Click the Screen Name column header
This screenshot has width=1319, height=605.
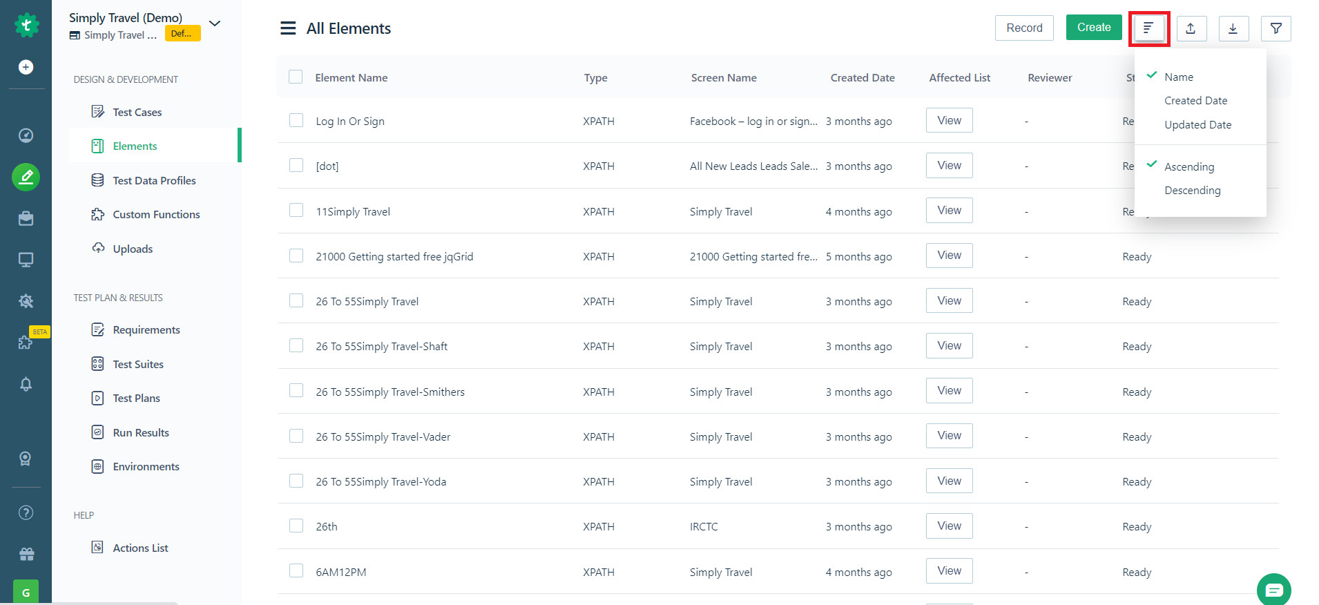724,77
